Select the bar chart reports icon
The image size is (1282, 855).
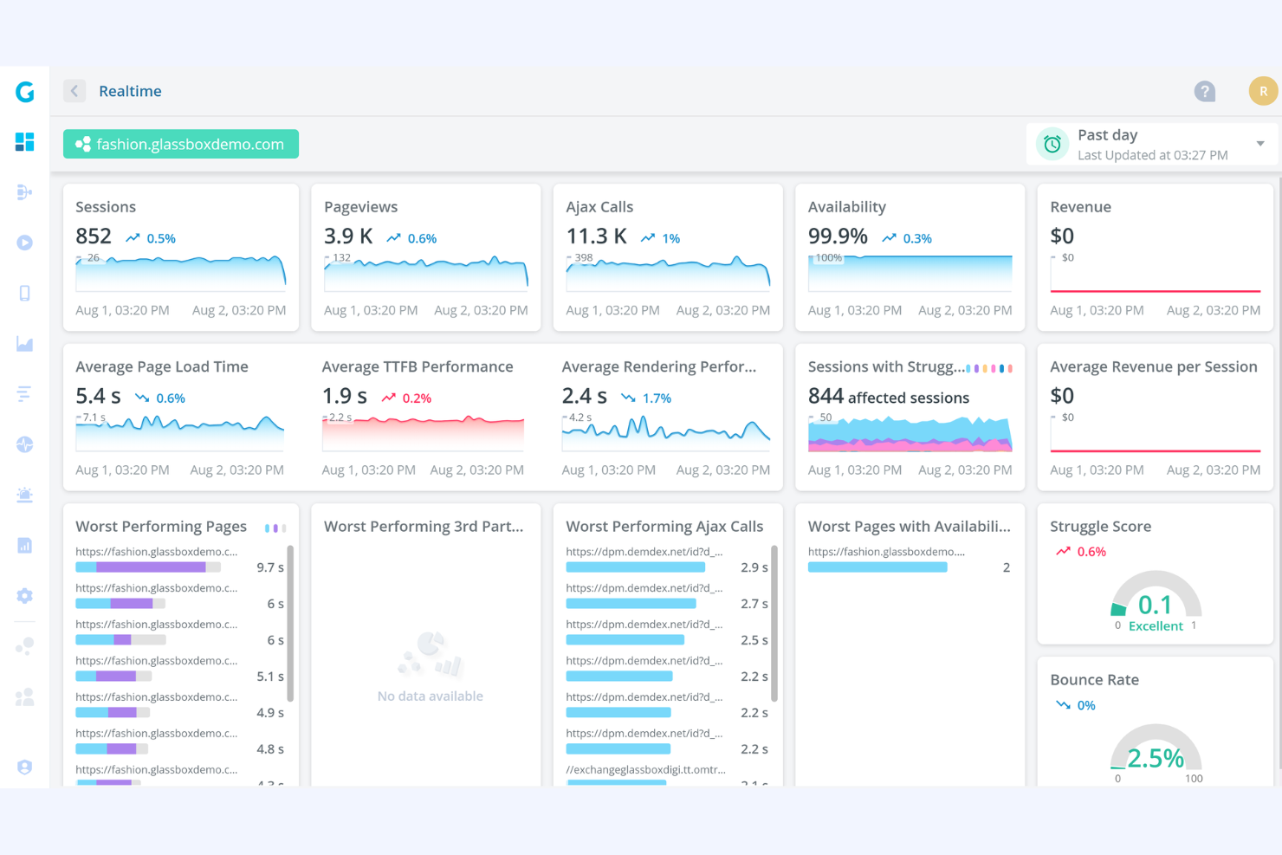click(23, 545)
